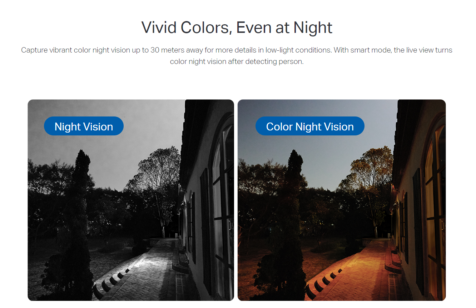
Task: Click the arched window in the color photo
Action: pos(435,204)
